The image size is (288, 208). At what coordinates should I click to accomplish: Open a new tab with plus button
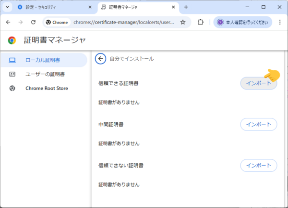click(x=186, y=7)
